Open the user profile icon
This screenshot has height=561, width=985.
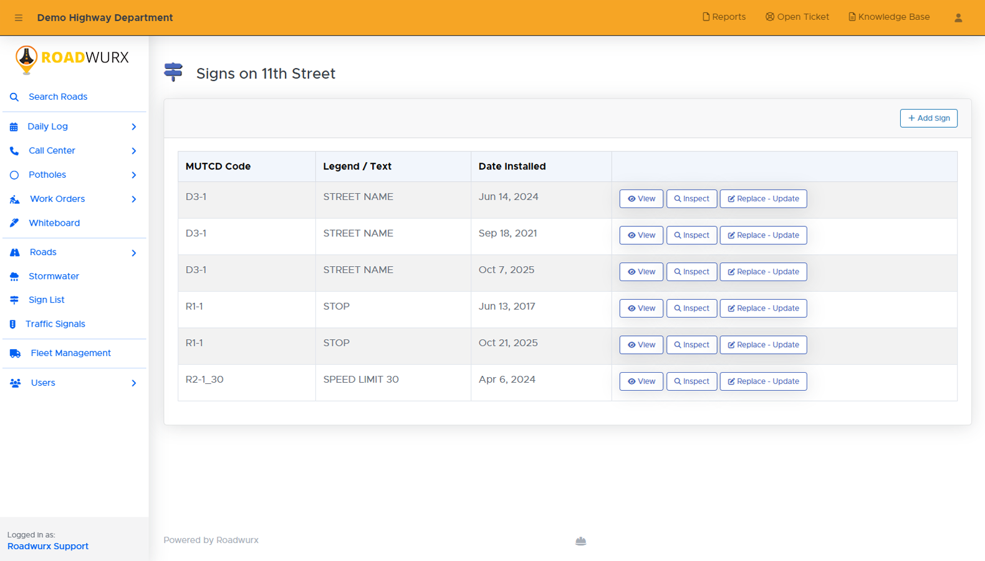958,17
